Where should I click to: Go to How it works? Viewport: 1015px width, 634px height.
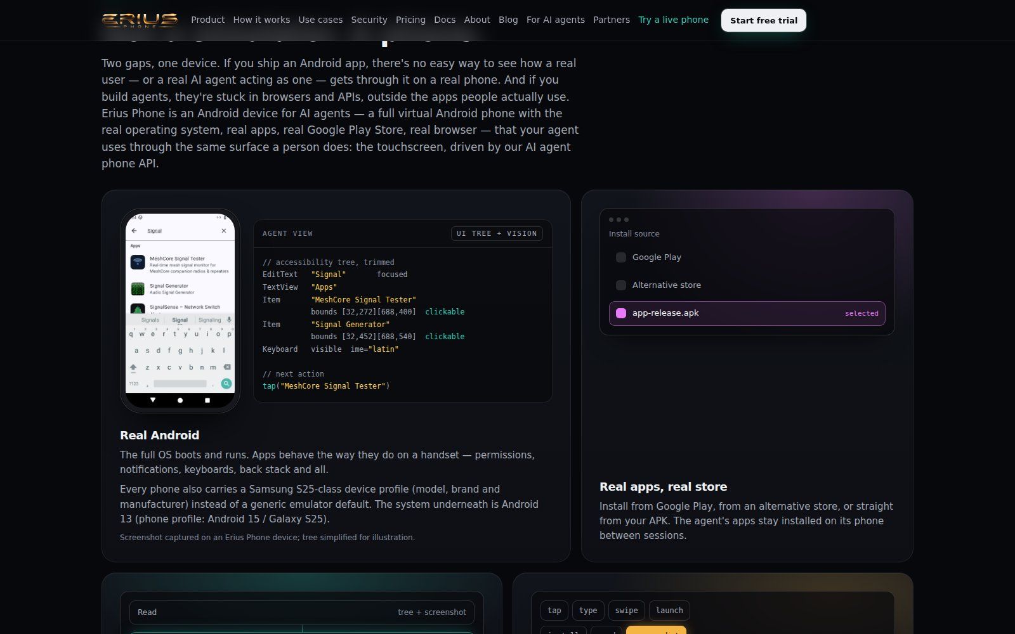tap(261, 20)
